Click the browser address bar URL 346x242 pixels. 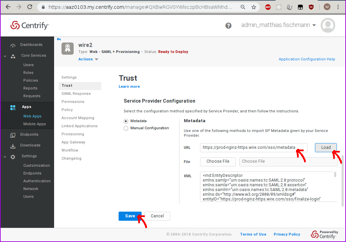point(140,7)
